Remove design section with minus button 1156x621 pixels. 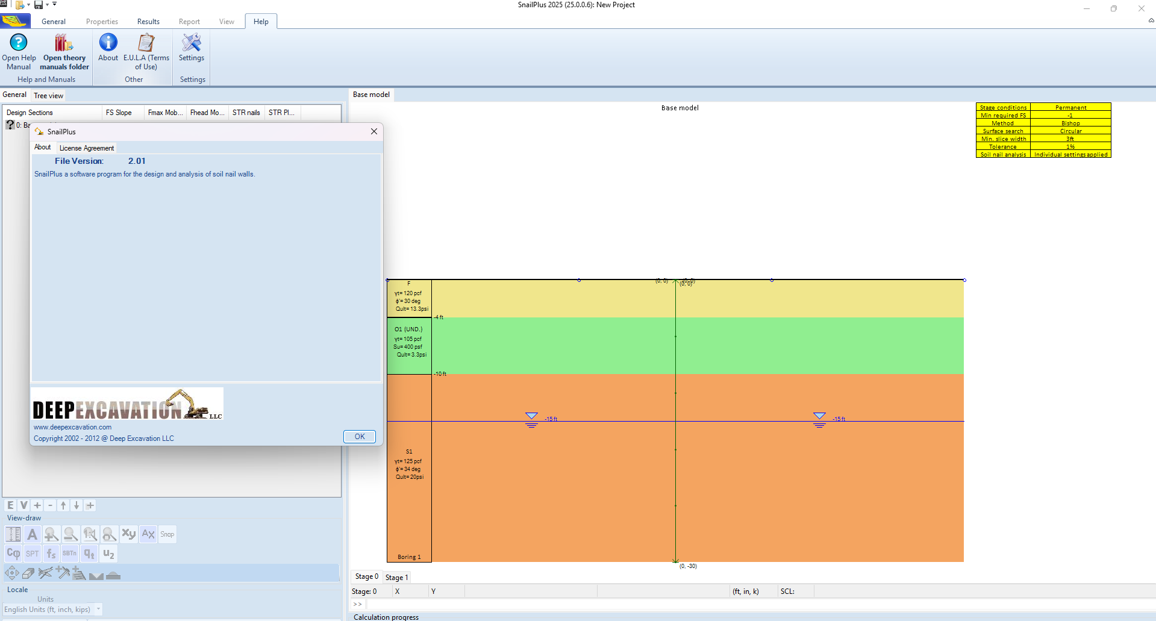(51, 505)
